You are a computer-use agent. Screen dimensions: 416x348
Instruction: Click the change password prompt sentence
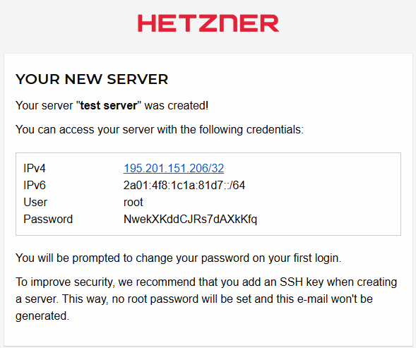[x=178, y=258]
